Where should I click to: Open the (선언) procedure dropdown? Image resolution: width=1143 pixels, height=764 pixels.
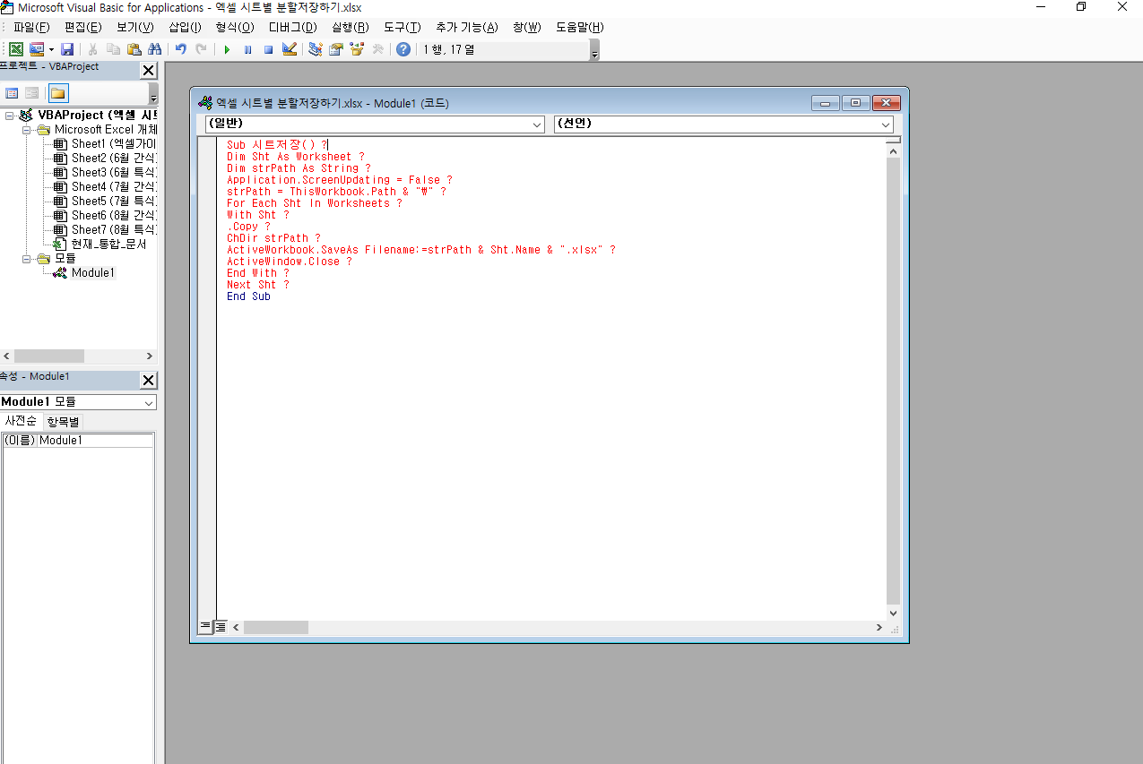coord(886,124)
